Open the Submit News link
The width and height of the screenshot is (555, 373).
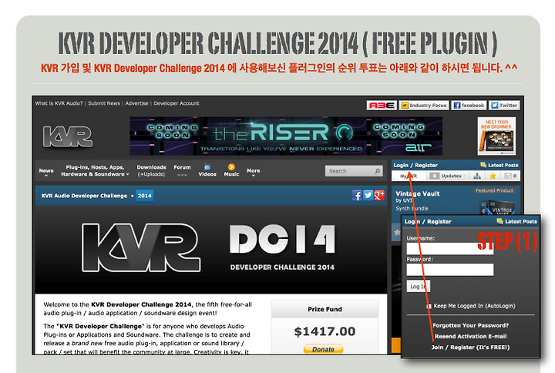coord(104,103)
